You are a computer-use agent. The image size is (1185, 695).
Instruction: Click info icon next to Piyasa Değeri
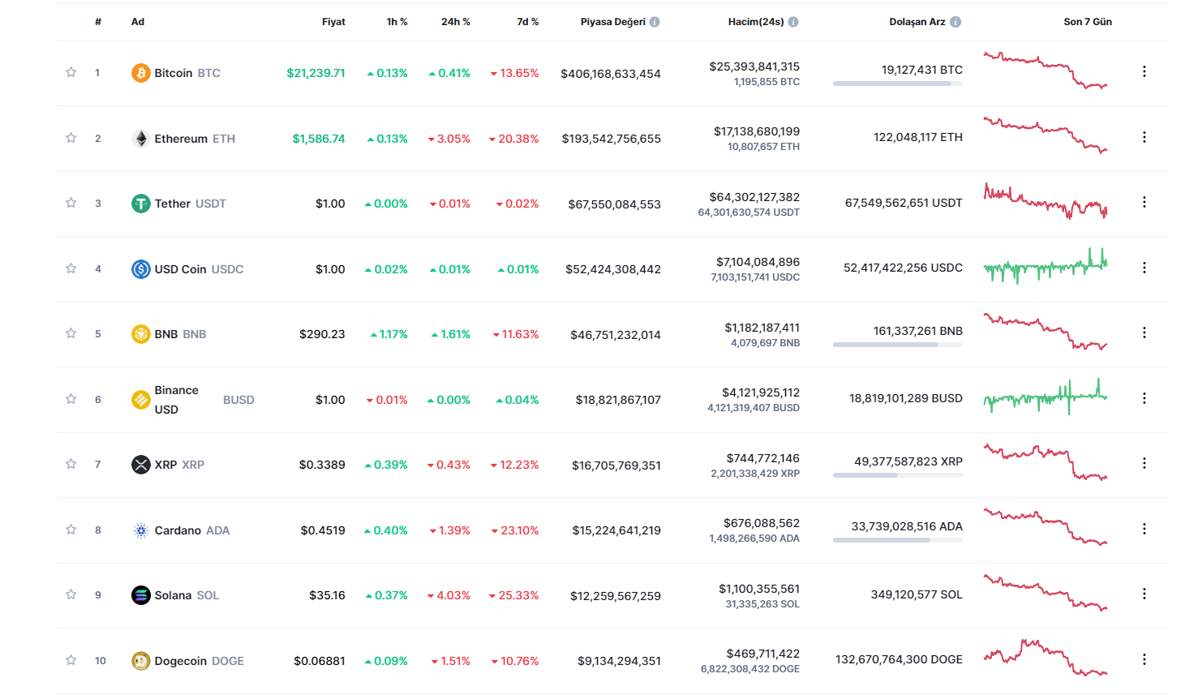pos(655,22)
